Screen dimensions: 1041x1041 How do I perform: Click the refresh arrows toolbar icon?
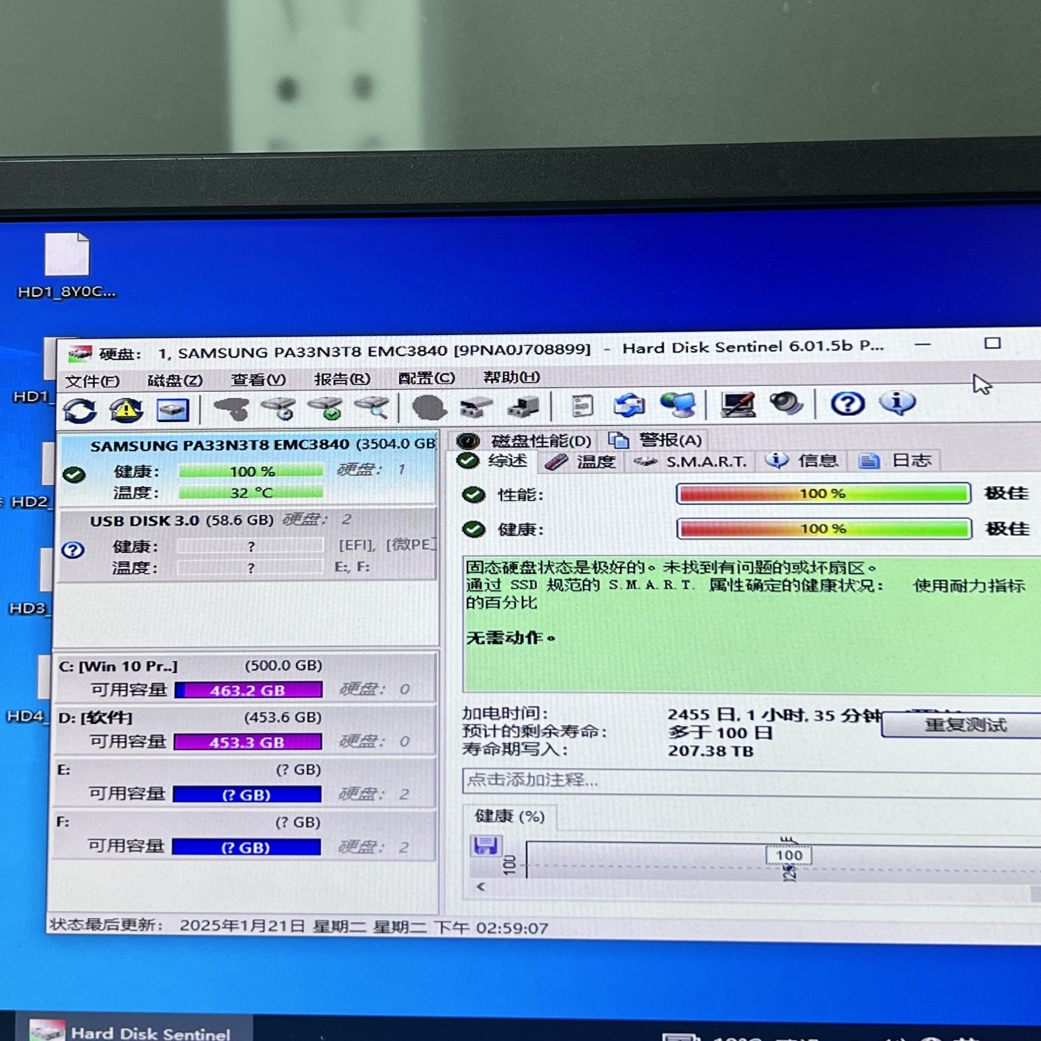click(80, 411)
